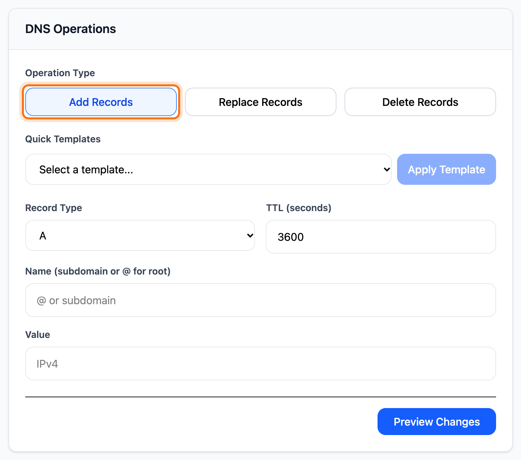Choose the Delete Records operation
This screenshot has height=460, width=521.
pyautogui.click(x=420, y=102)
